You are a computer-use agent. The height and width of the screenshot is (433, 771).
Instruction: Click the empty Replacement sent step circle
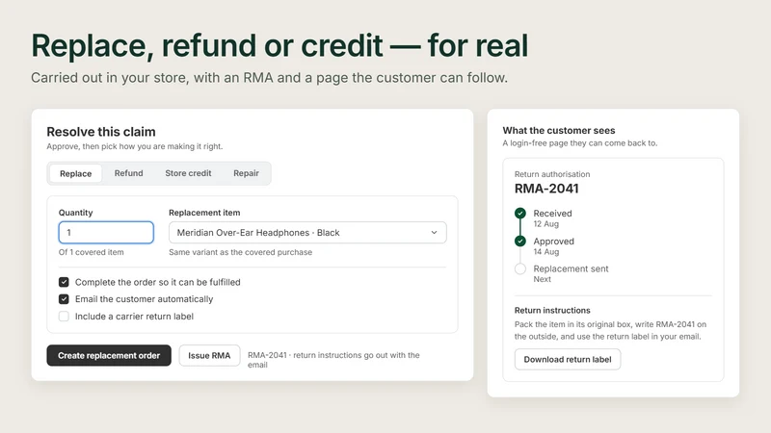[520, 268]
